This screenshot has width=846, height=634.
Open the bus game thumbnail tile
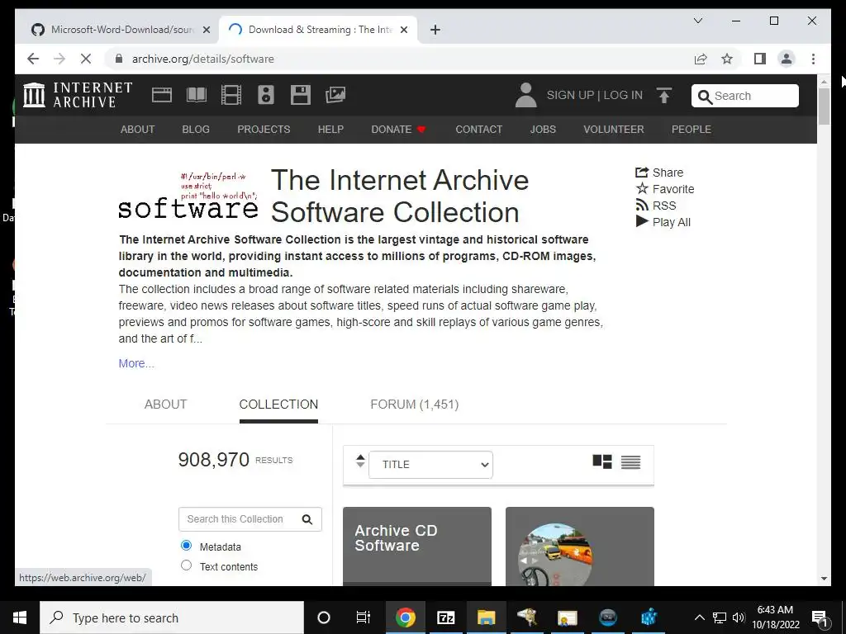(579, 546)
